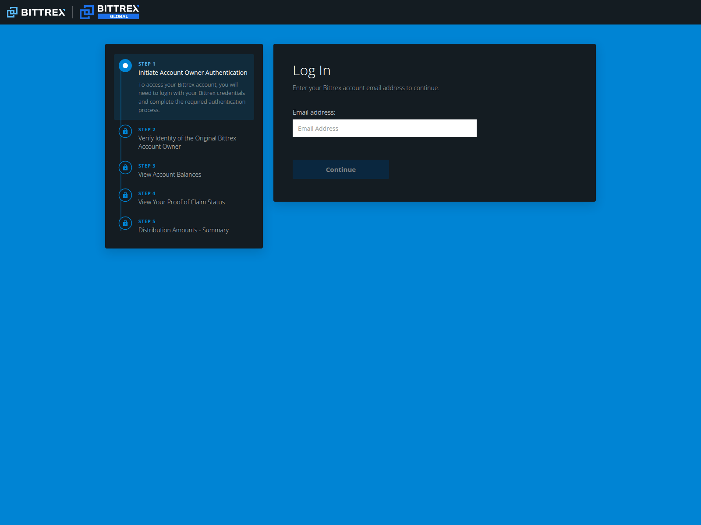Open View Your Proof of Claim Status
Screen dimensions: 701x525
pyautogui.click(x=181, y=202)
